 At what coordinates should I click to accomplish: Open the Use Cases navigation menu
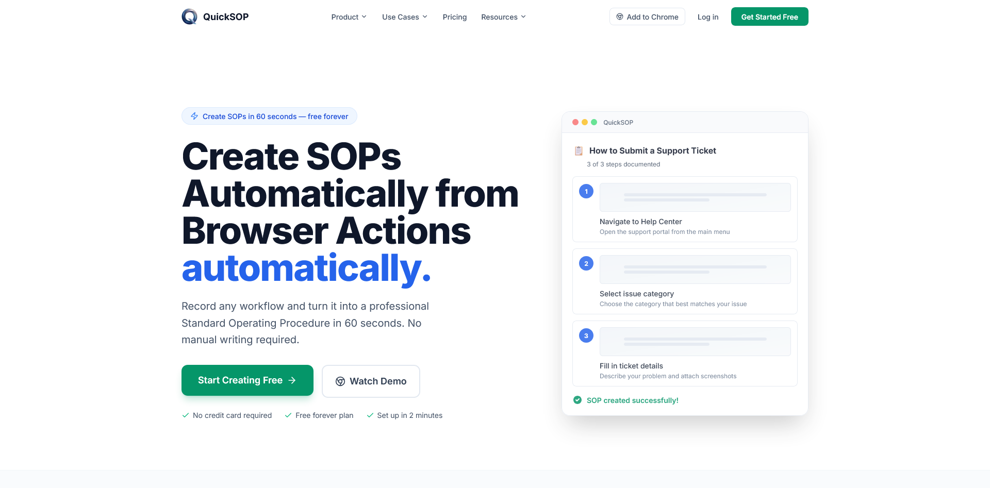point(405,17)
